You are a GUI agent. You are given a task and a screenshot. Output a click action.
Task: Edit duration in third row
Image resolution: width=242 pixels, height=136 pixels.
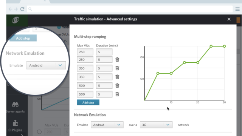pos(104,68)
